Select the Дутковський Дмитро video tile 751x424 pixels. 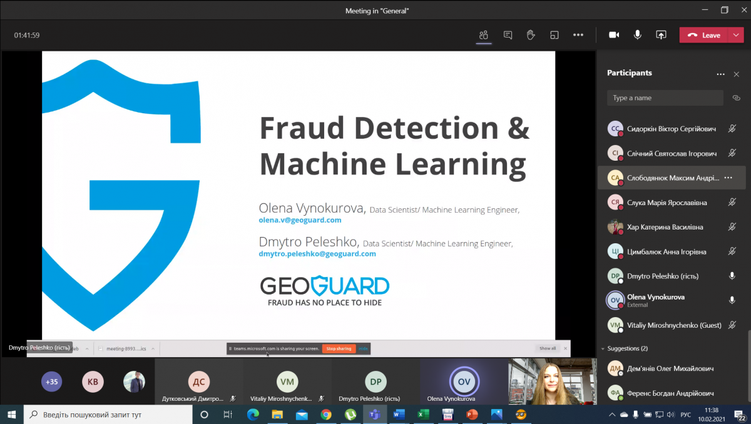point(198,382)
